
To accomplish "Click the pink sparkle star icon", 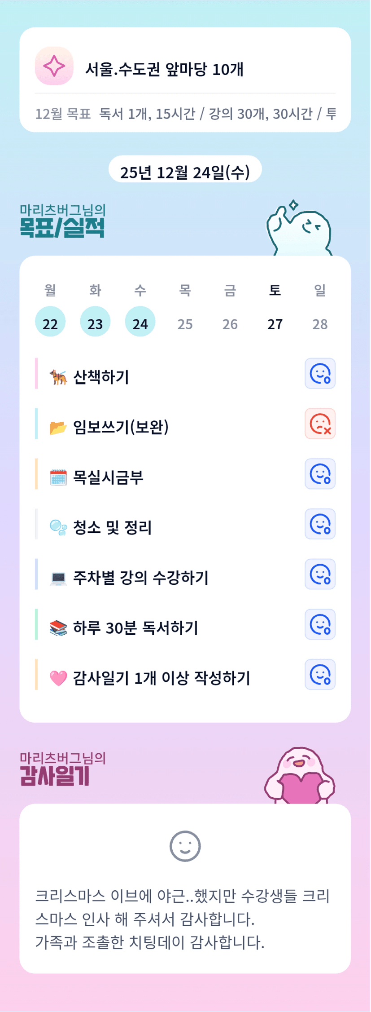I will [54, 66].
